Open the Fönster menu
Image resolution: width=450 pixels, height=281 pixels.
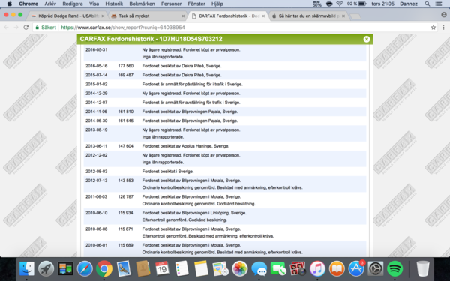[196, 4]
